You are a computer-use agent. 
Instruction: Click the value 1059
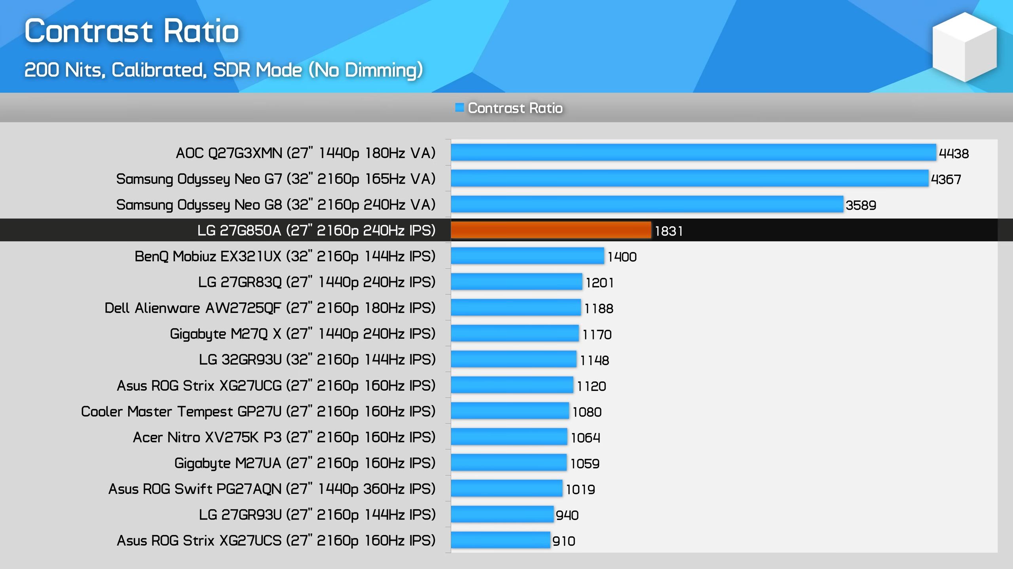(x=585, y=463)
